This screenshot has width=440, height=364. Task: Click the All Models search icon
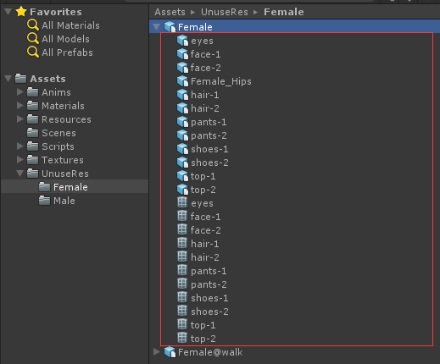(33, 39)
